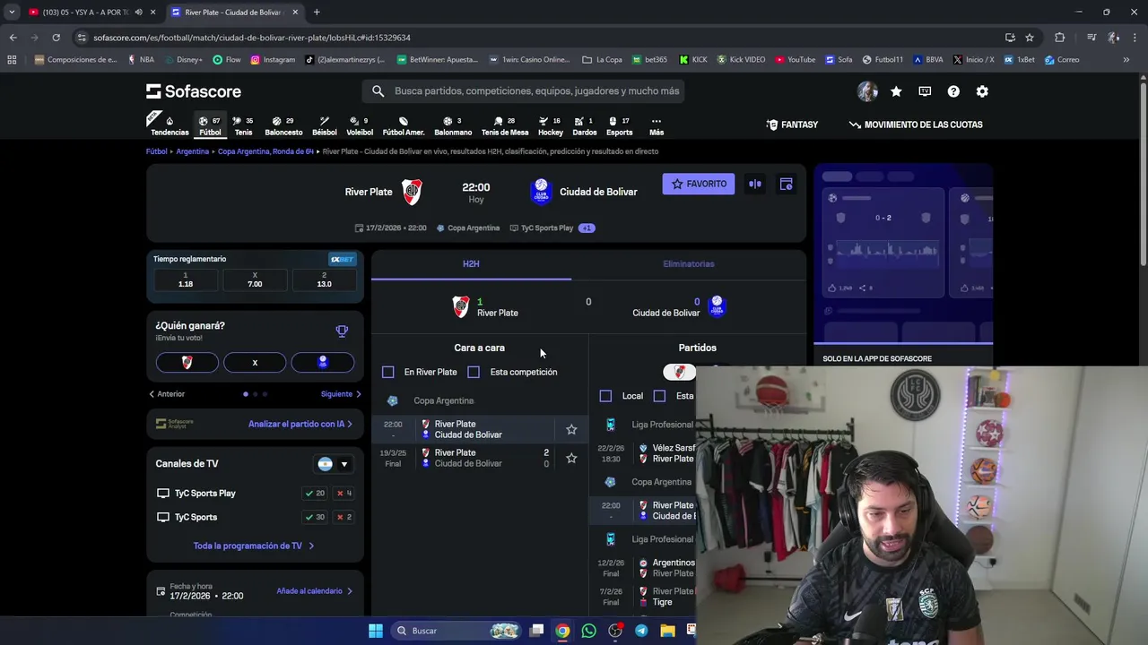
Task: Click the team comparison icon next to Favorito
Action: 755,184
